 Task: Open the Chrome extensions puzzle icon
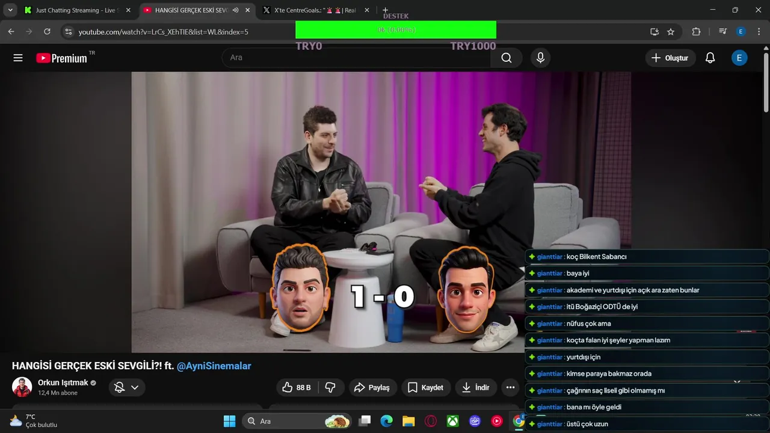696,31
